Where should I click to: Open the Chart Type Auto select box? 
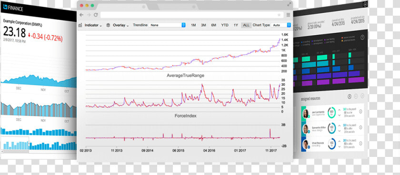(x=281, y=25)
